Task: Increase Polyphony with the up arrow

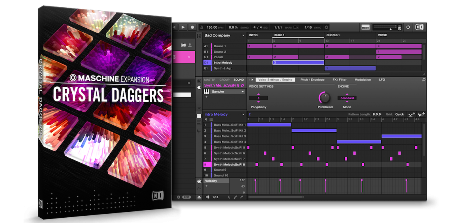Action: tap(258, 94)
